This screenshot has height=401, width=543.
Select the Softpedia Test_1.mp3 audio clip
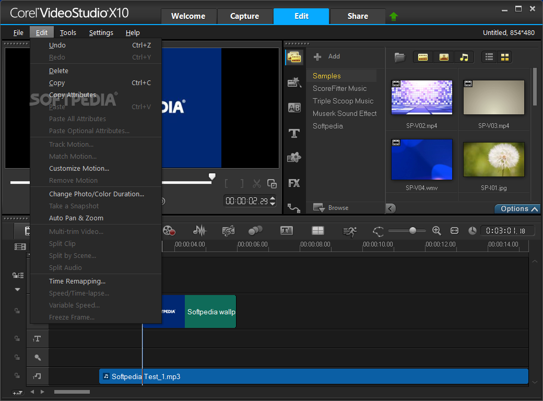point(313,376)
